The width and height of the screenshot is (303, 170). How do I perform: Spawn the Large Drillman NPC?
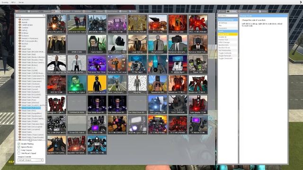pos(137,44)
